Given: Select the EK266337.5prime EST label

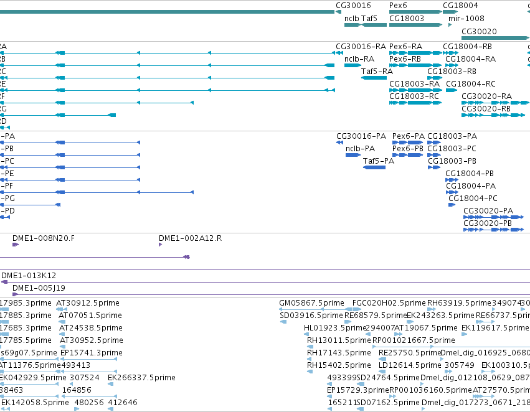Looking at the screenshot, I should click(141, 378).
